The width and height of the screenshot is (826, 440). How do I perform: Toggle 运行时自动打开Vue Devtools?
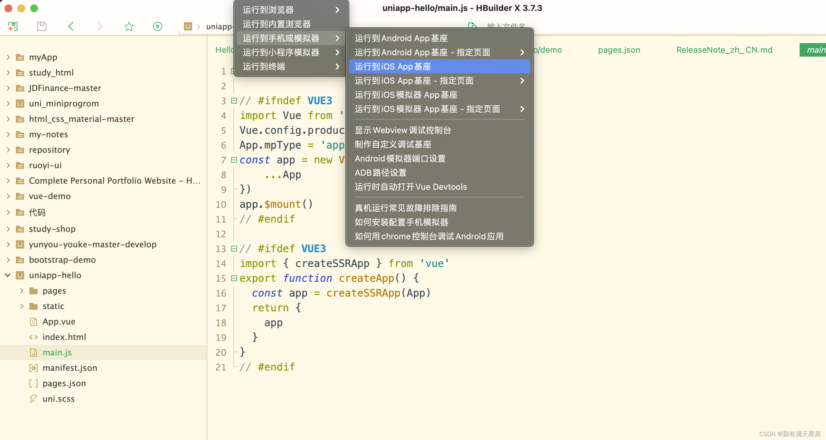(x=439, y=187)
